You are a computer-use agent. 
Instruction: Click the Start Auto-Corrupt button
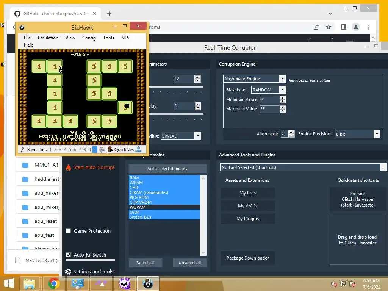90,167
